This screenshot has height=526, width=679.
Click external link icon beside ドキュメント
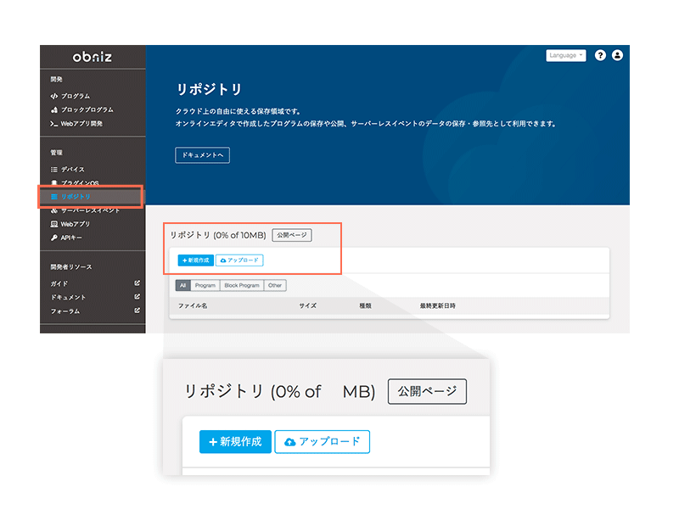tap(137, 297)
